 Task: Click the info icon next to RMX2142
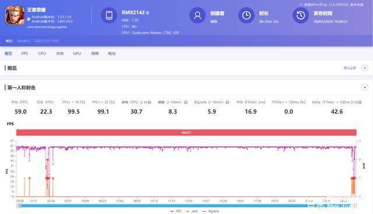click(x=147, y=13)
